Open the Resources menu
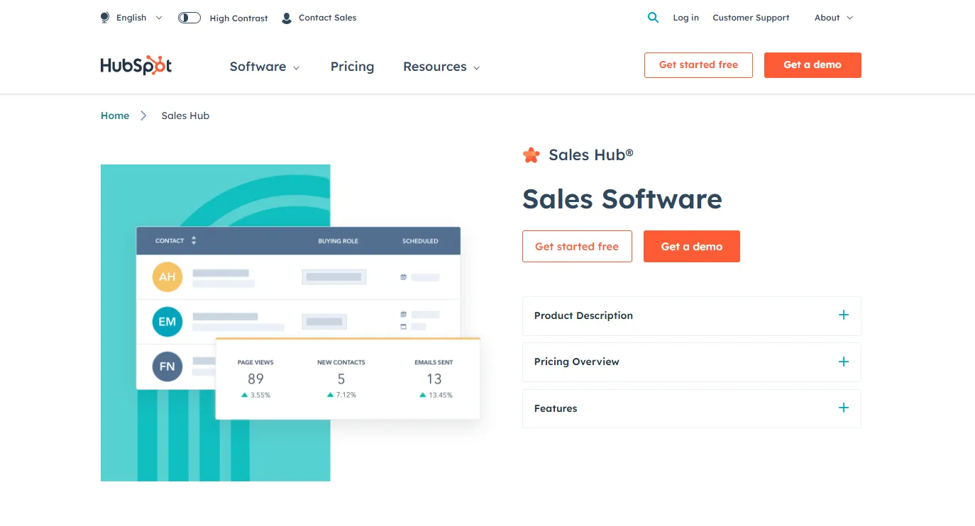Screen dimensions: 975x526 tap(441, 67)
